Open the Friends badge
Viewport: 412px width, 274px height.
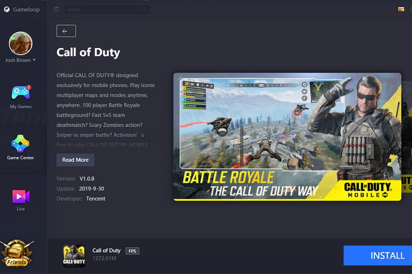pyautogui.click(x=17, y=253)
